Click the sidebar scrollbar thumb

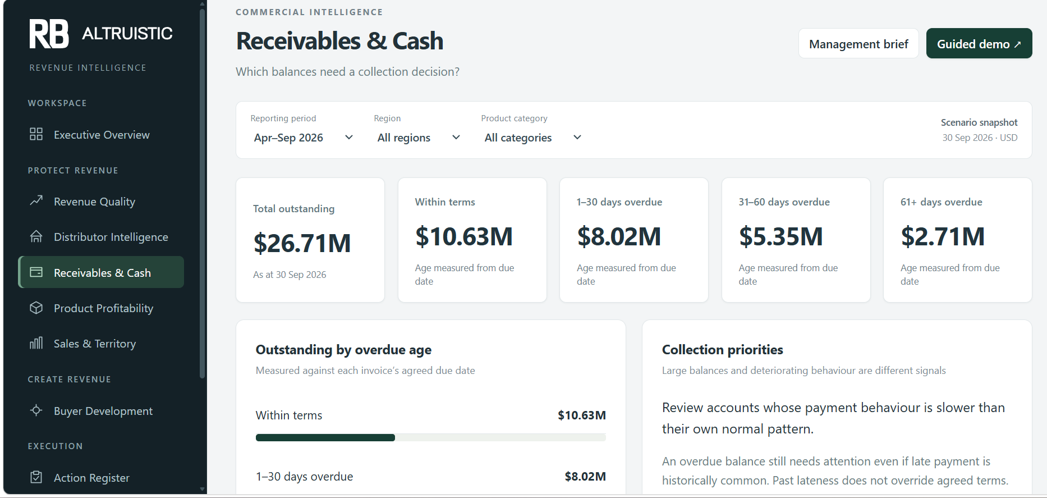click(x=202, y=193)
